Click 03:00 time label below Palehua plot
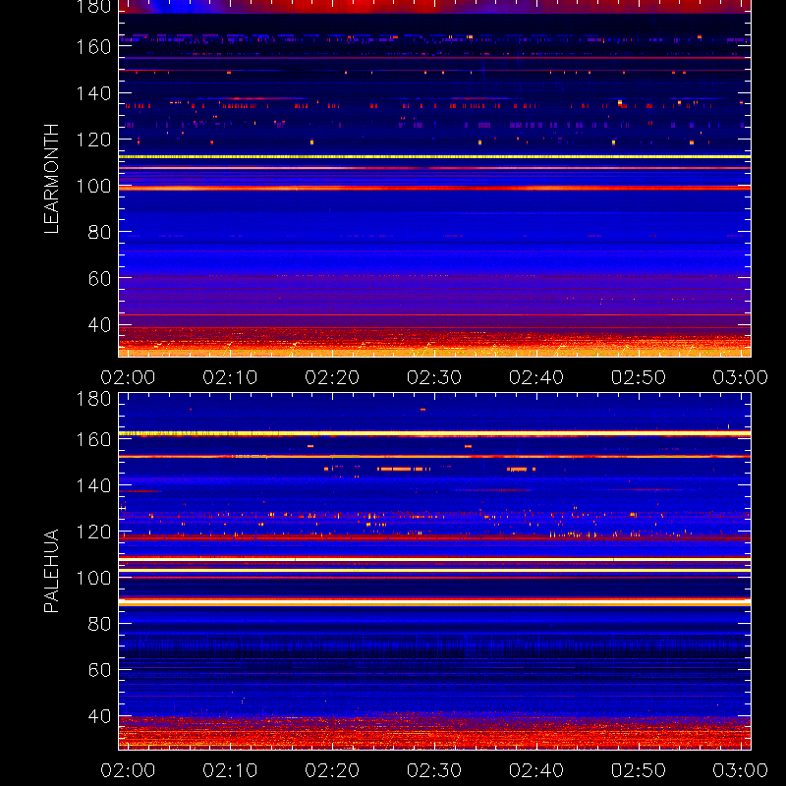Viewport: 786px width, 786px height. coord(741,770)
